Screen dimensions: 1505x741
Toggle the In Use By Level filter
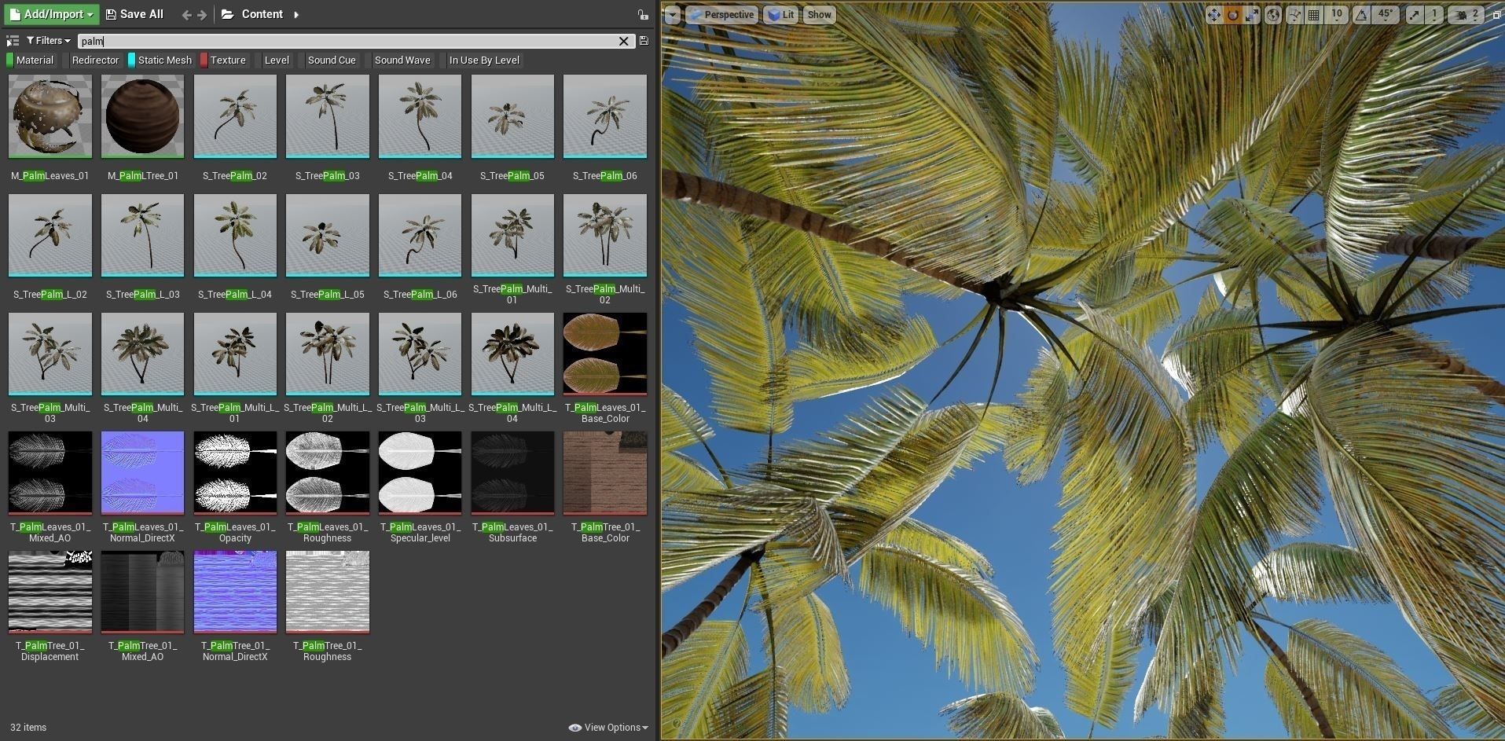481,60
